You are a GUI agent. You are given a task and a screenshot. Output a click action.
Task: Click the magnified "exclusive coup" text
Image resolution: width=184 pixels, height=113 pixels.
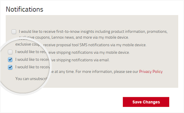(x=27, y=44)
